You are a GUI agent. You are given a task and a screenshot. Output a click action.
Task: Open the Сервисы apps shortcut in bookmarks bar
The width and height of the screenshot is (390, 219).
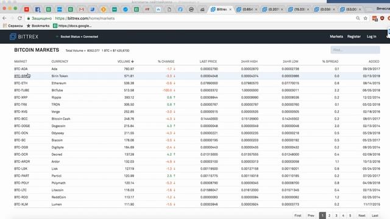click(13, 26)
